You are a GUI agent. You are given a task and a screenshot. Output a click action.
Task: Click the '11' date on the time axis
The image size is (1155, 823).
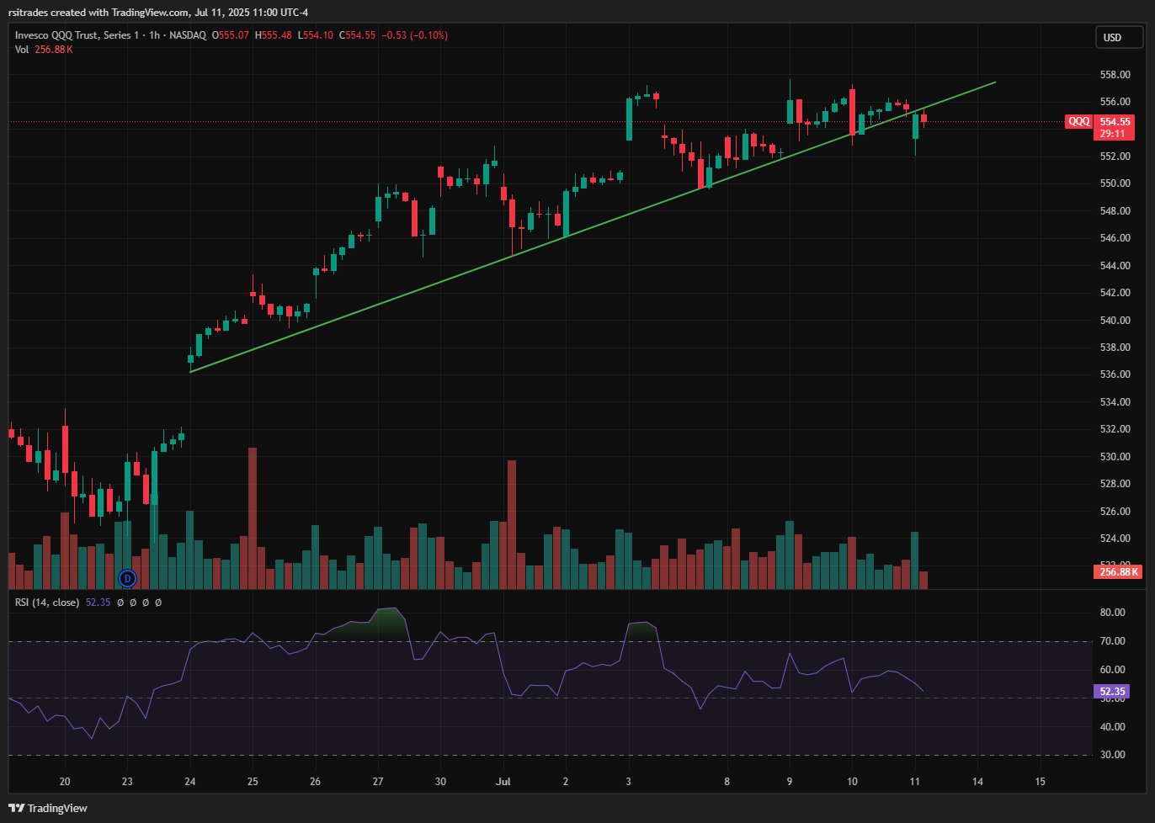915,782
